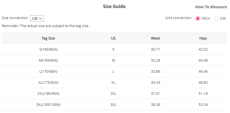Click the Tag Size column header

coord(50,38)
